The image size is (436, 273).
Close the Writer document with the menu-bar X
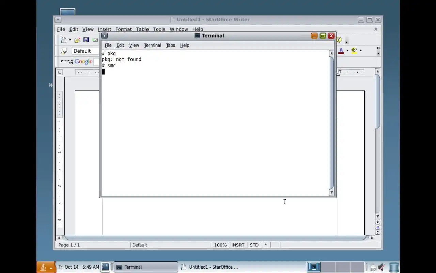tap(376, 29)
